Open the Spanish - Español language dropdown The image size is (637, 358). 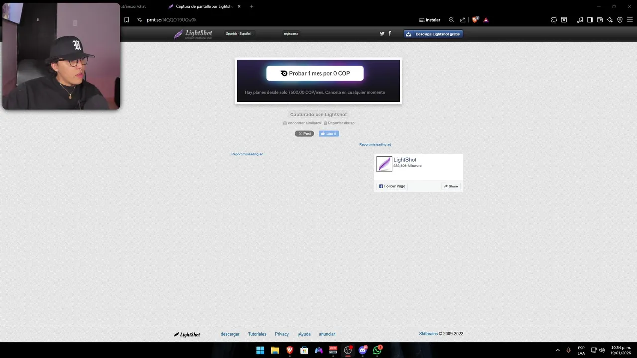click(240, 34)
